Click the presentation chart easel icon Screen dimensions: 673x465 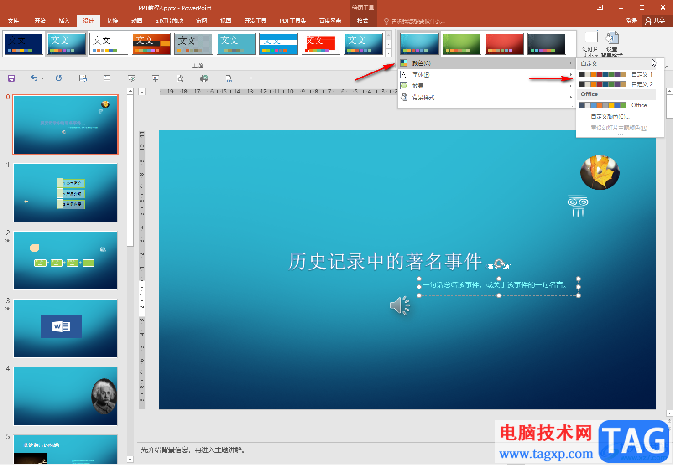tap(156, 78)
